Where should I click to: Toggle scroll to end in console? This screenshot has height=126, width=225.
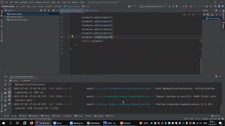[x=9, y=96]
